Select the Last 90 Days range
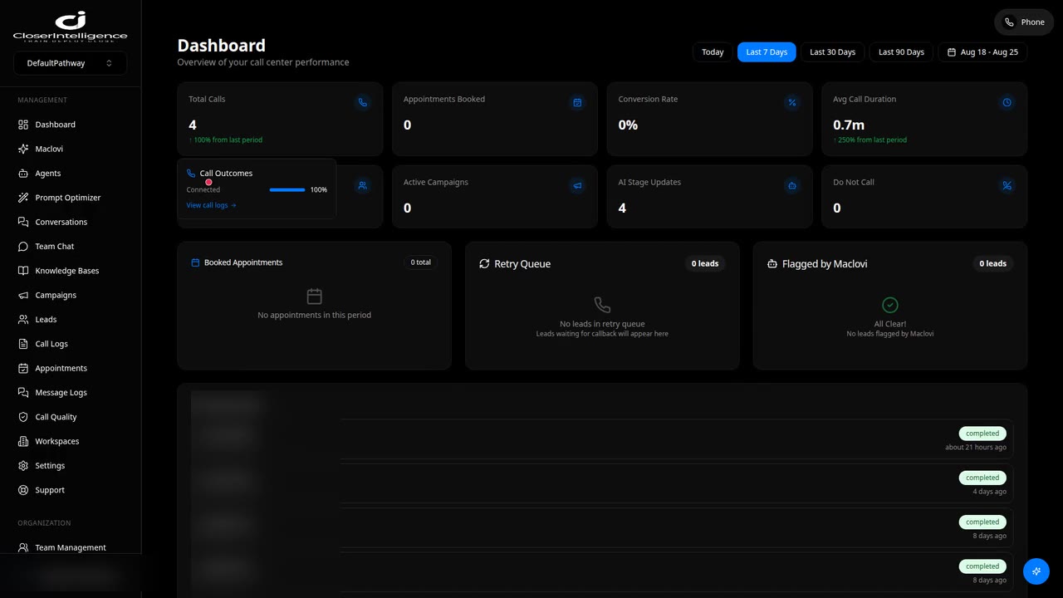Screen dimensions: 1063x598 click(901, 51)
